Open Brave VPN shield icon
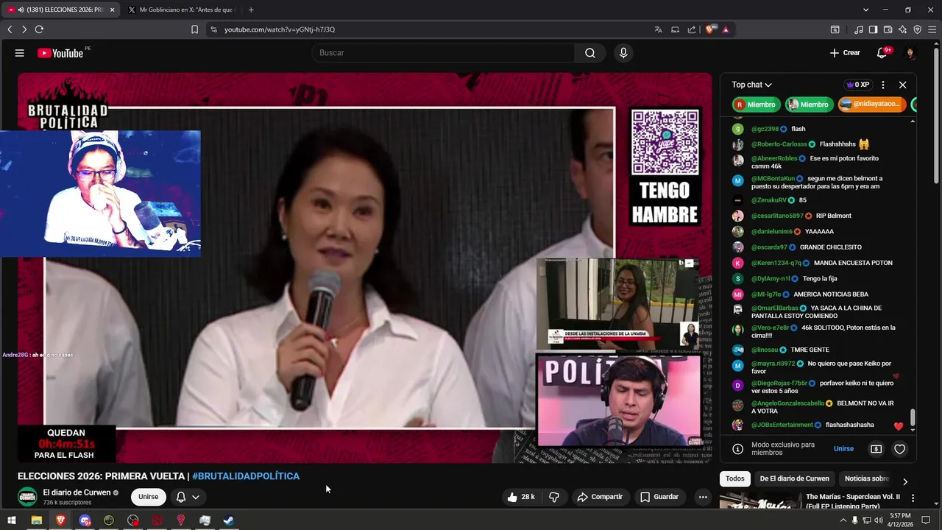 917,29
